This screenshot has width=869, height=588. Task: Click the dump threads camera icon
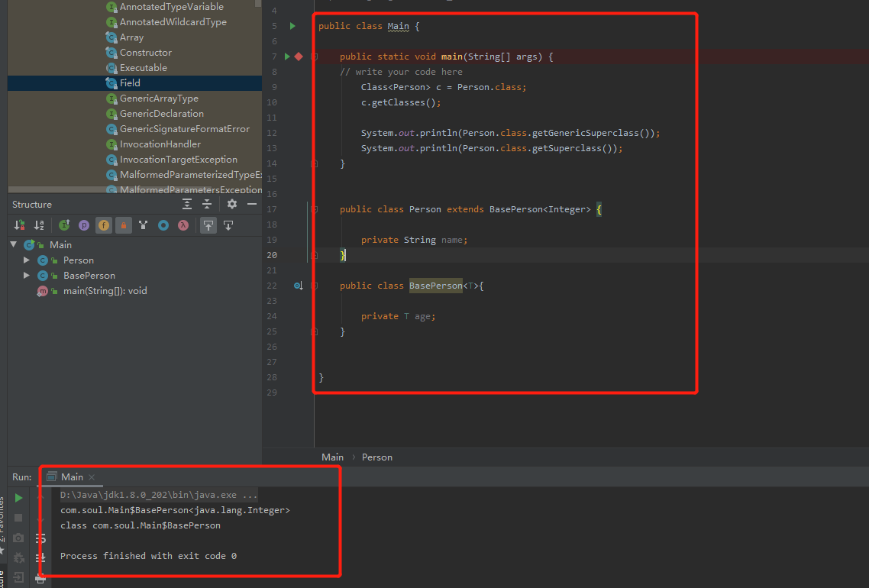[18, 538]
